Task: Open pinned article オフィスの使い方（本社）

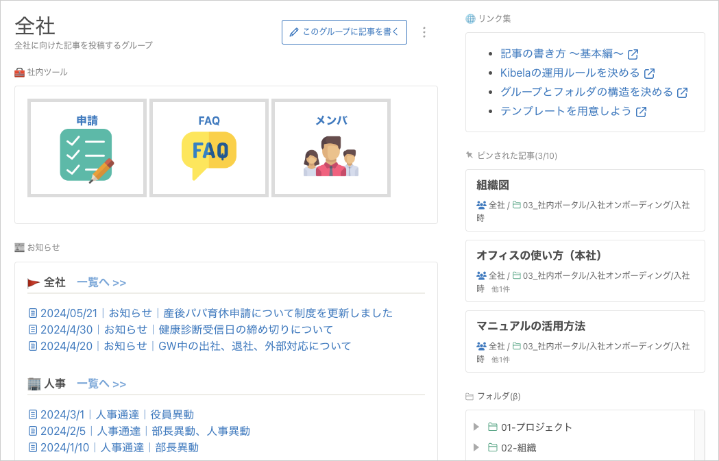Action: [539, 256]
